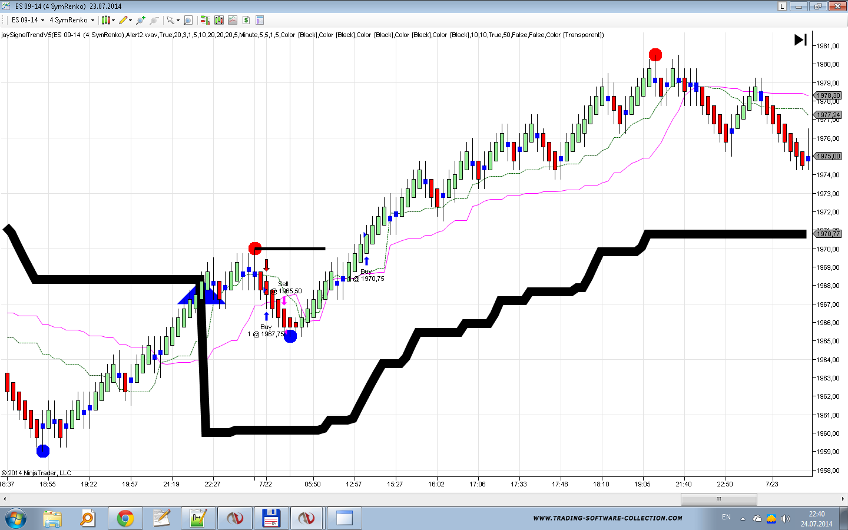This screenshot has height=530, width=848.
Task: Open the Indicators dialog icon
Action: tap(233, 20)
